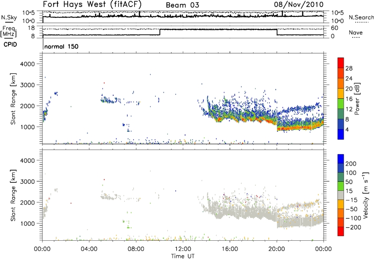This screenshot has width=374, height=259.
Task: Click the "CPID" row label
Action: [10, 44]
